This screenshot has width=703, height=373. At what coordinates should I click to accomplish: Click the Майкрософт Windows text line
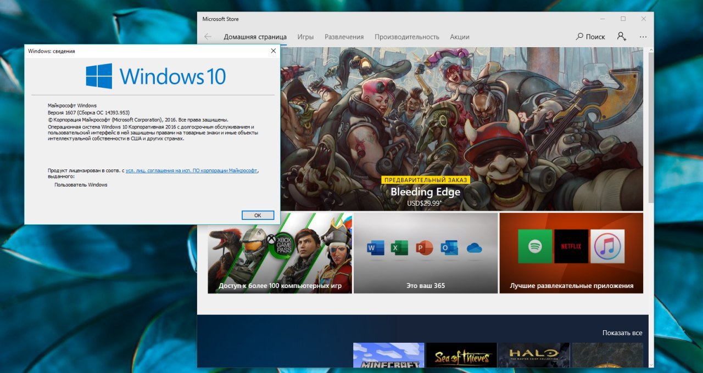tap(72, 105)
